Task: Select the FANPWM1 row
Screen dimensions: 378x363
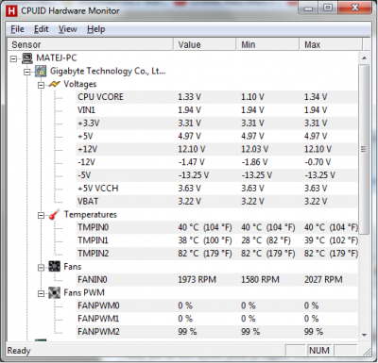Action: tap(216, 319)
